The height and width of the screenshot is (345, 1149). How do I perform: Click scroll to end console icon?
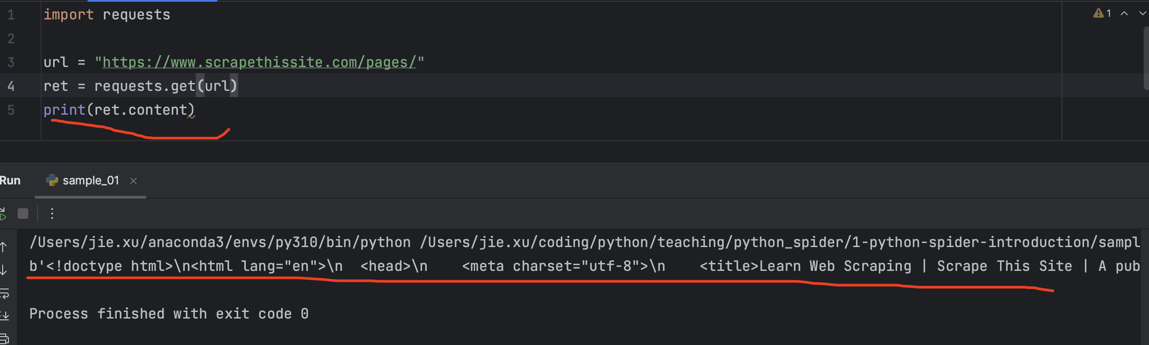point(4,315)
